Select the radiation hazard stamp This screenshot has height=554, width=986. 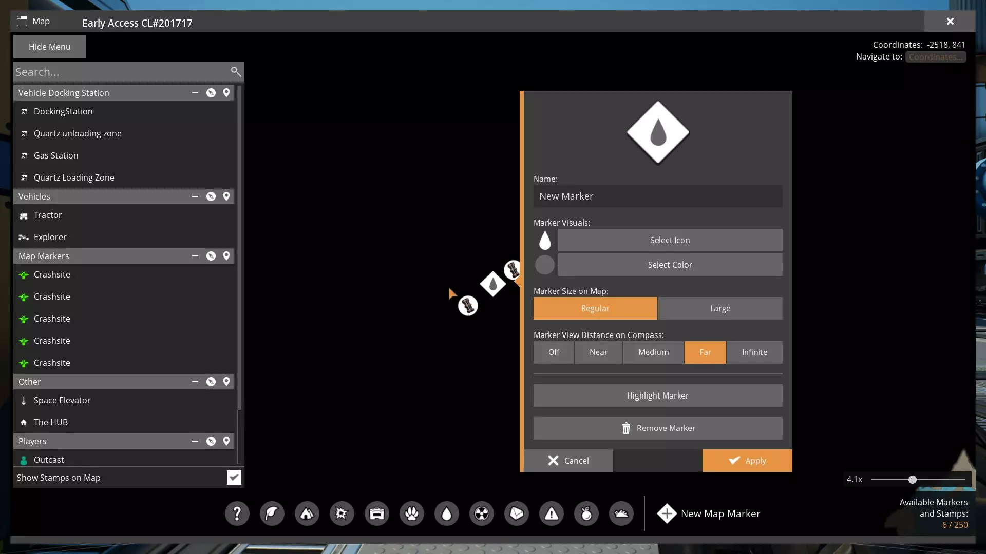(x=481, y=513)
